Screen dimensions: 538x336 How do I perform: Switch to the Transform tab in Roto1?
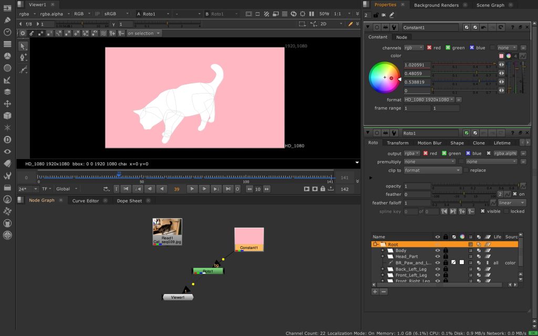[x=398, y=143]
